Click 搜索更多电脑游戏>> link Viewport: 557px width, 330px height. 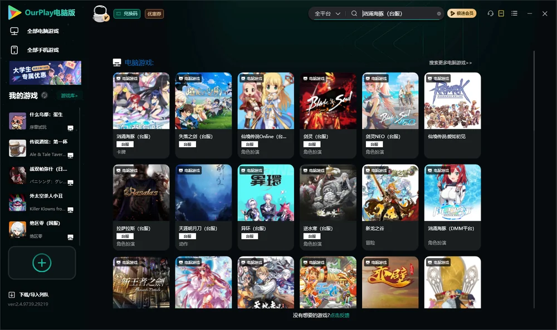[451, 62]
